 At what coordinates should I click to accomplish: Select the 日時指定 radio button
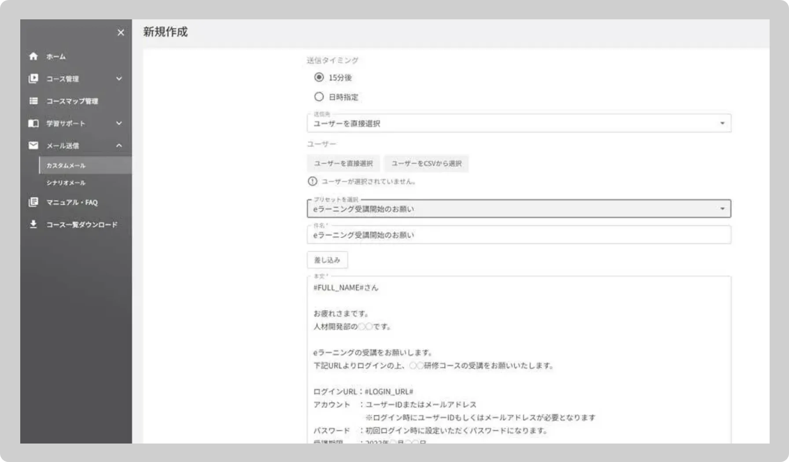pos(319,97)
